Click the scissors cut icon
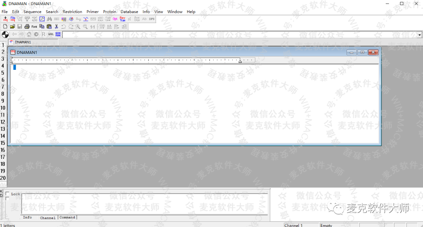The width and height of the screenshot is (423, 227). click(56, 26)
